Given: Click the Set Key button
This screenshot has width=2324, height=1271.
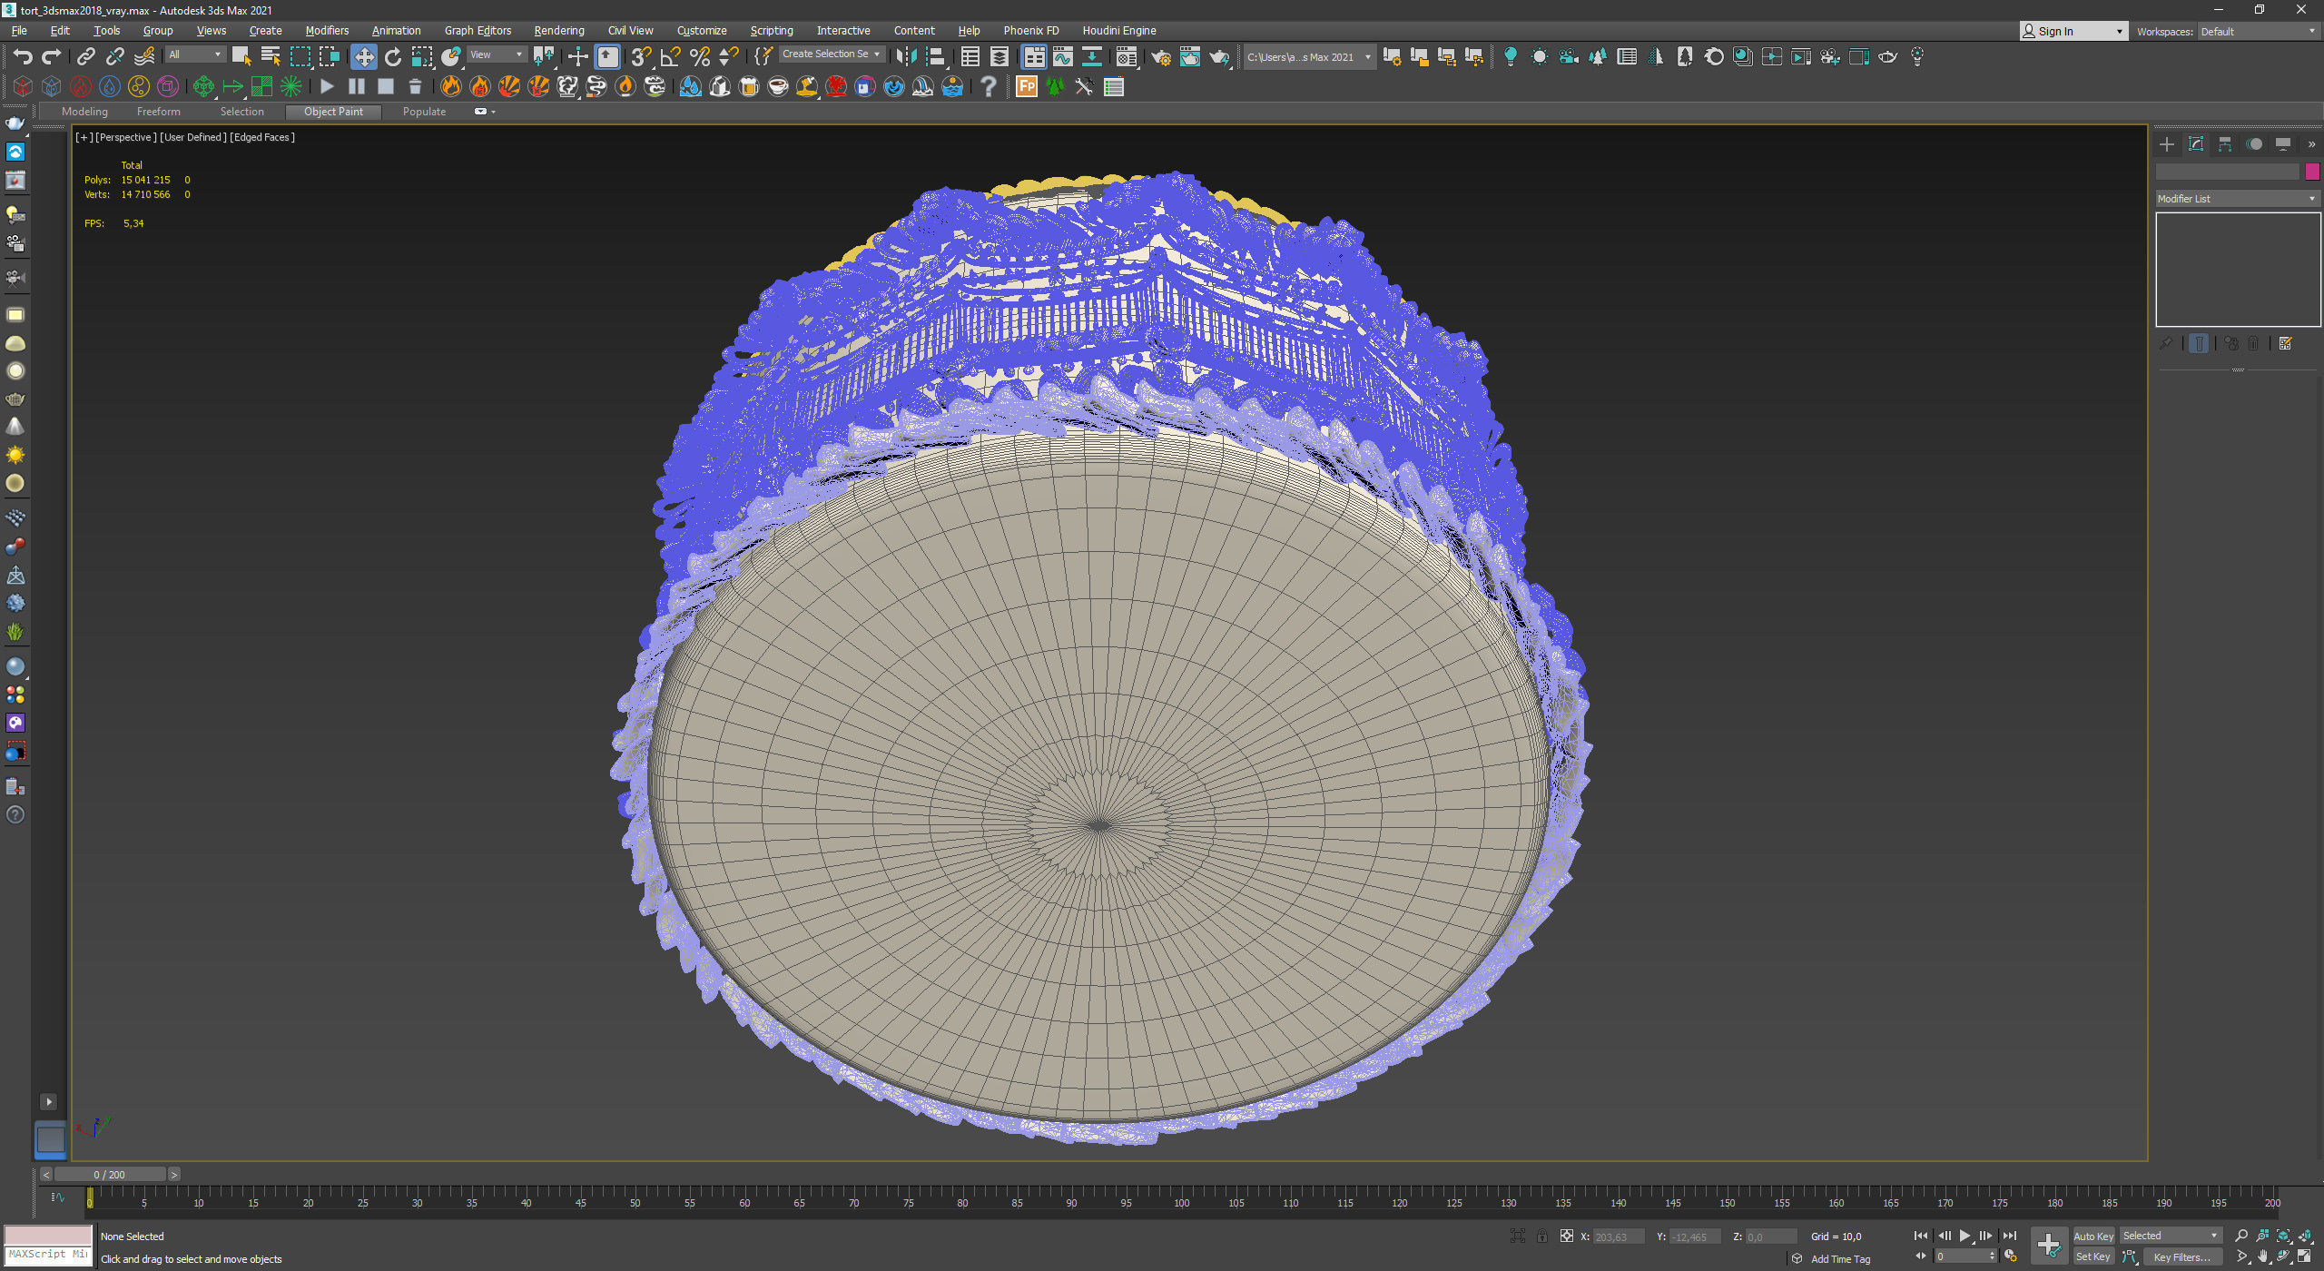Looking at the screenshot, I should tap(2093, 1256).
